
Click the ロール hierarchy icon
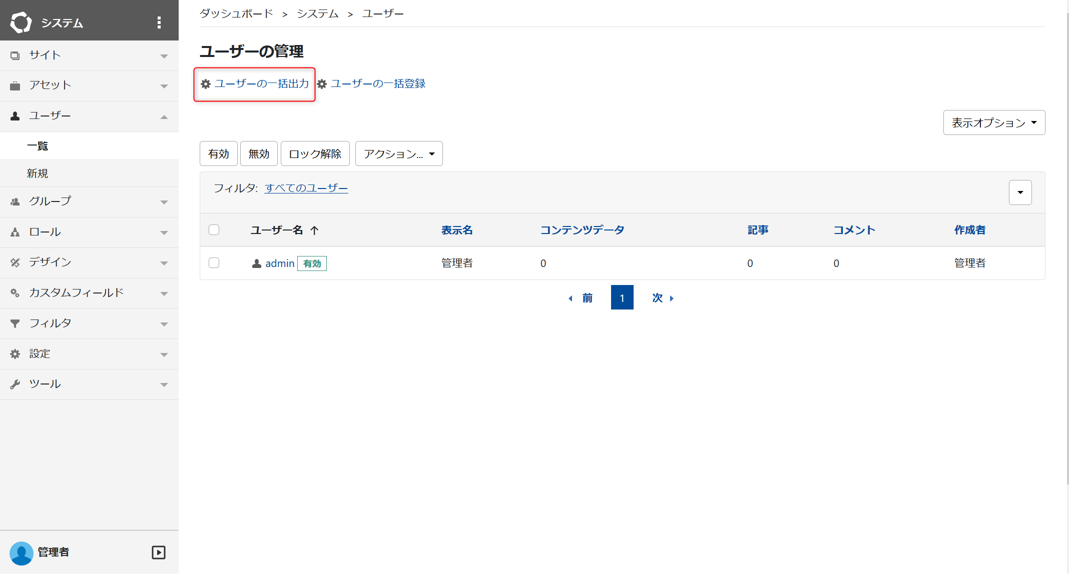tap(15, 232)
